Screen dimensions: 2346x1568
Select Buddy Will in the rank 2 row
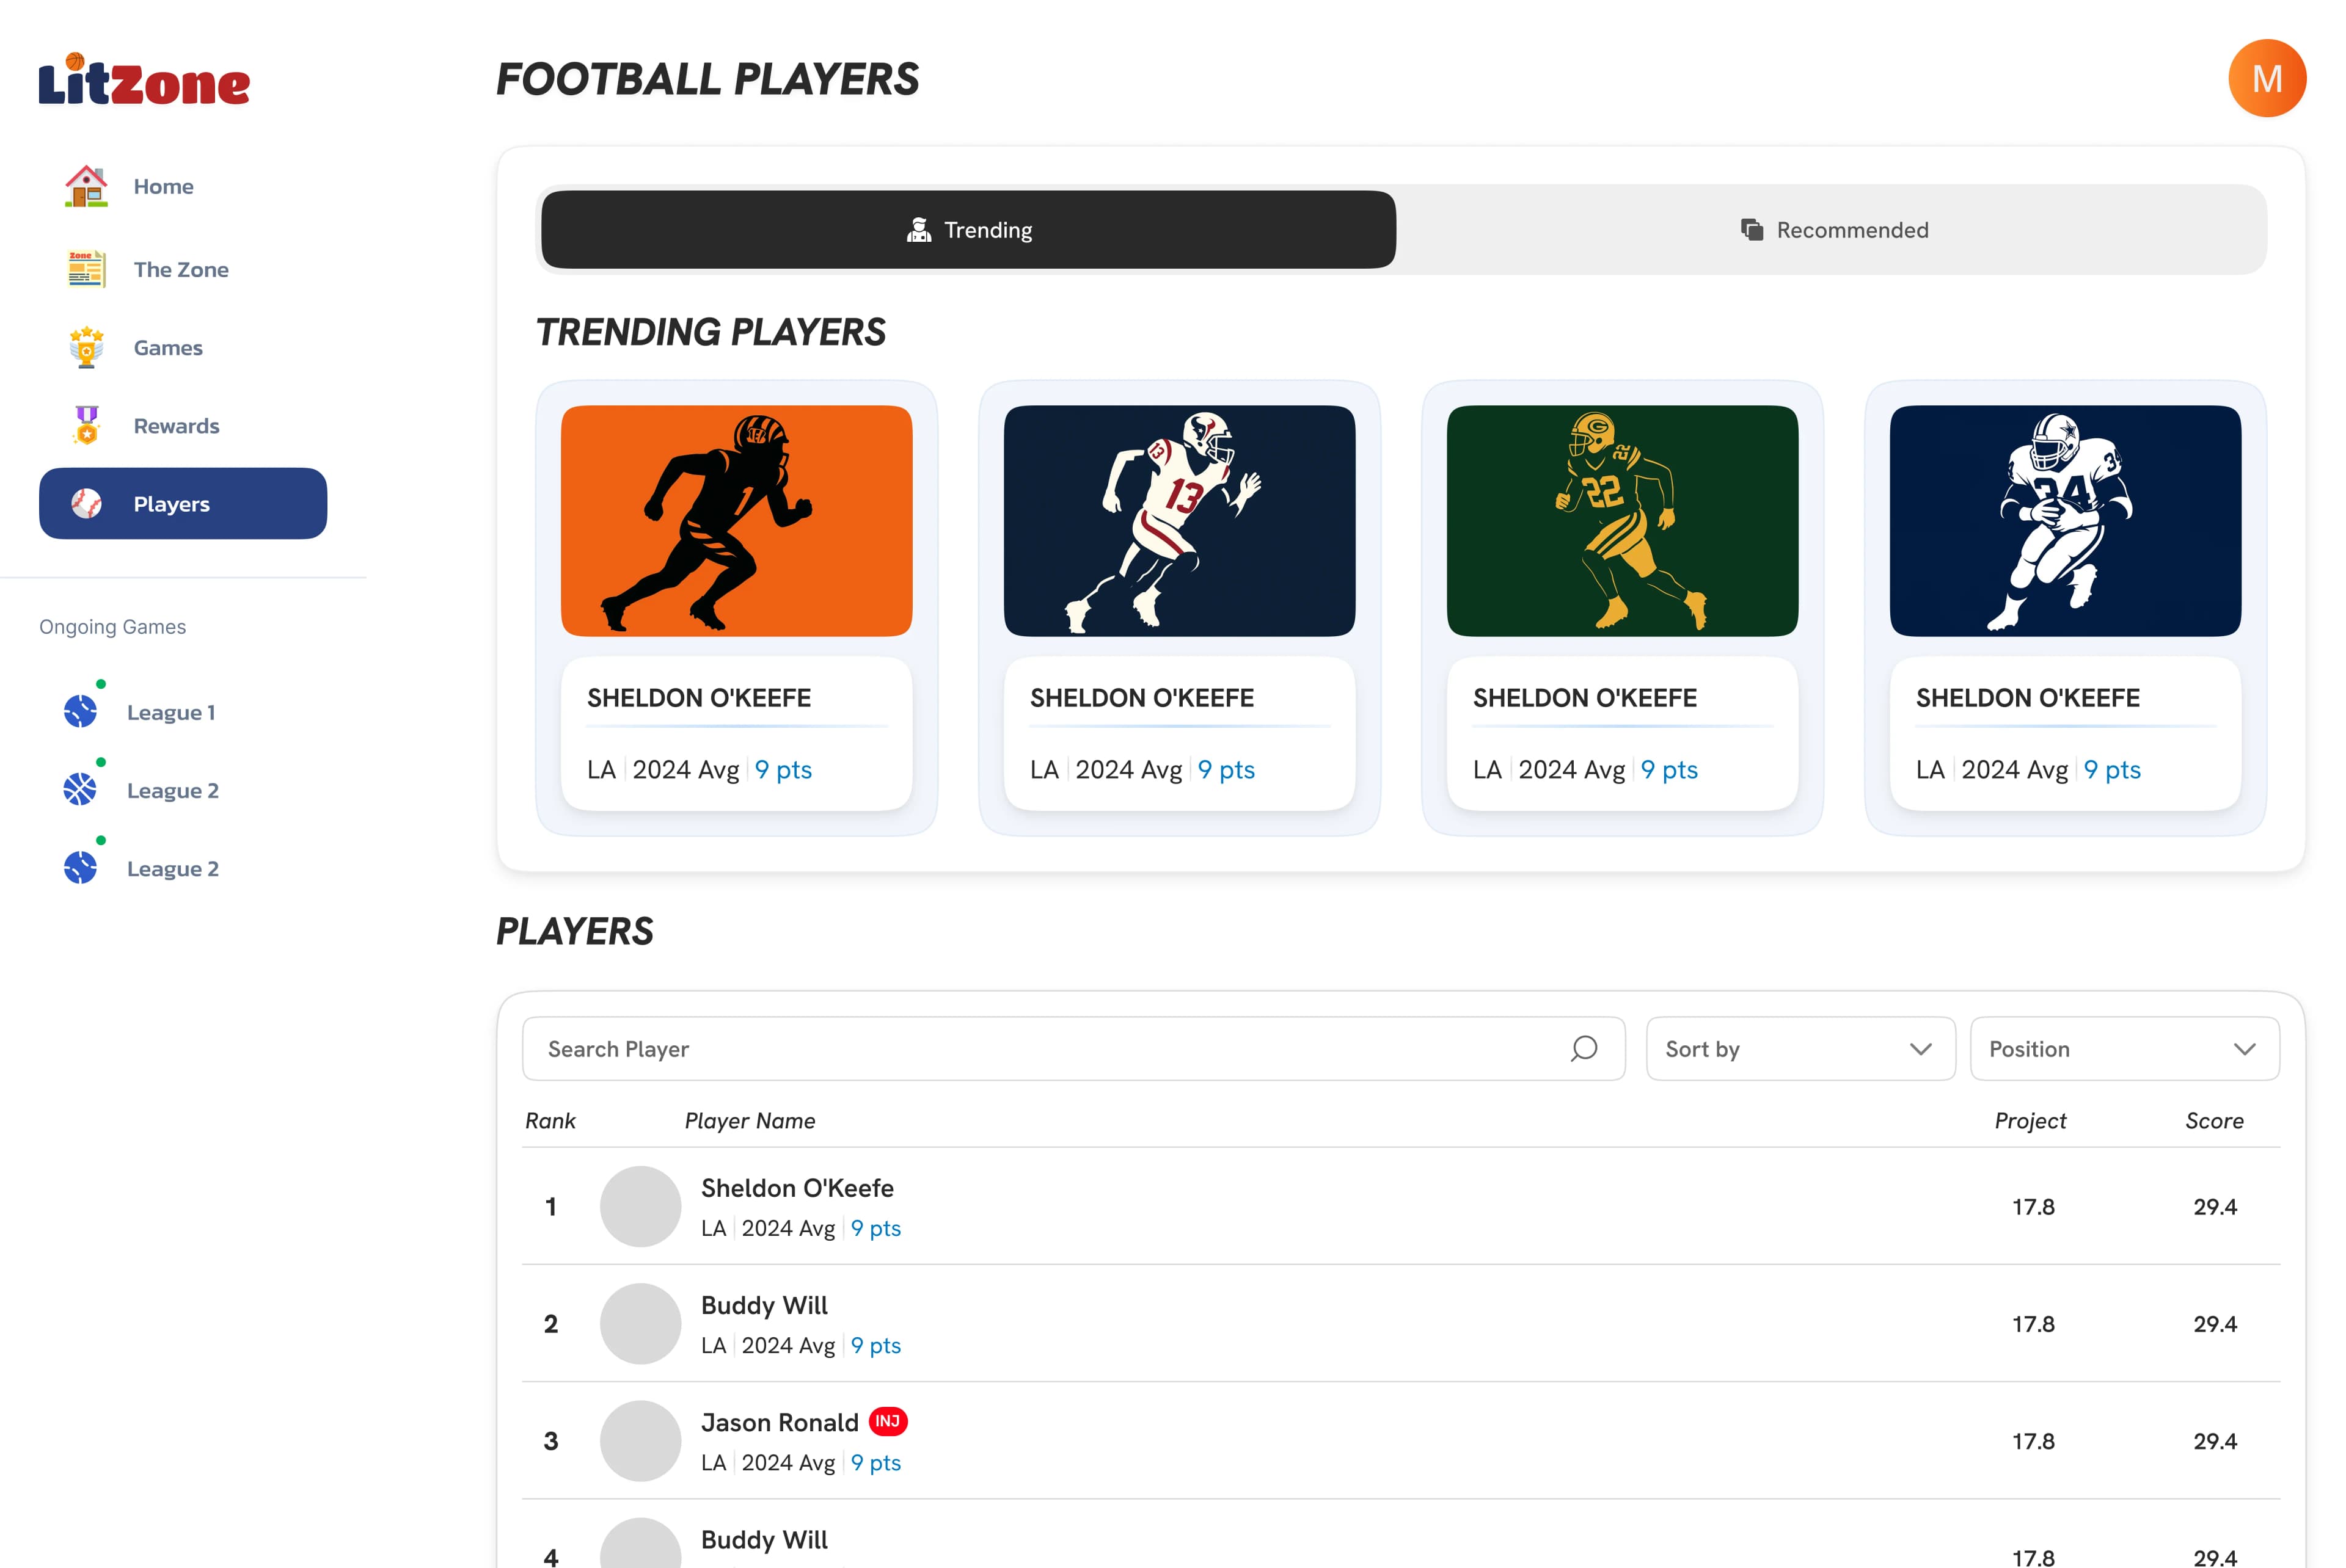point(764,1305)
